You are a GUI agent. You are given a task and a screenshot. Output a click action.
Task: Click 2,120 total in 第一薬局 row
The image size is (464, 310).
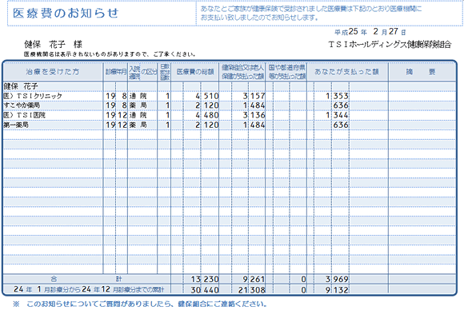point(207,125)
